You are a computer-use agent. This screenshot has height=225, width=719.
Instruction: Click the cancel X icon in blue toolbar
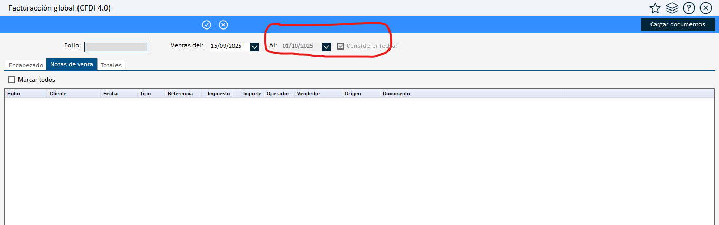click(224, 25)
